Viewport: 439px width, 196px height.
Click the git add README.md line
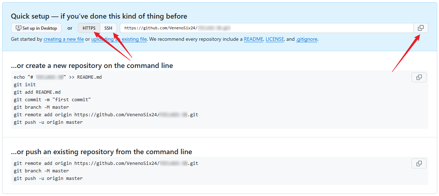point(37,92)
